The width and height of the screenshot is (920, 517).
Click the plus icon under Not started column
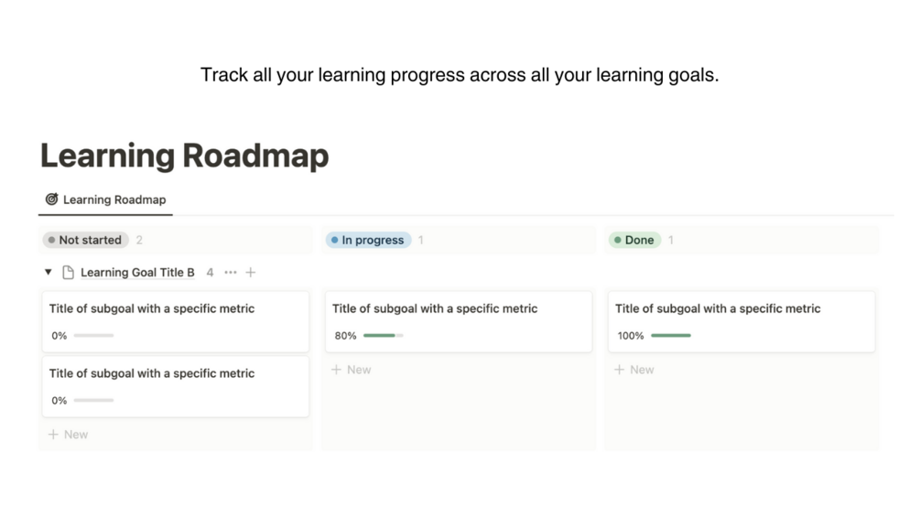tap(53, 435)
